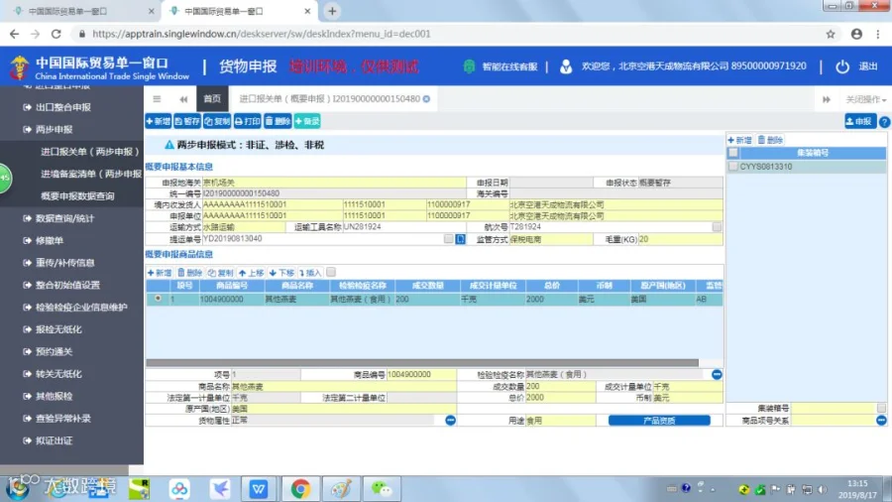892x502 pixels.
Task: Click the 删除 delete toolbar button
Action: (x=278, y=121)
